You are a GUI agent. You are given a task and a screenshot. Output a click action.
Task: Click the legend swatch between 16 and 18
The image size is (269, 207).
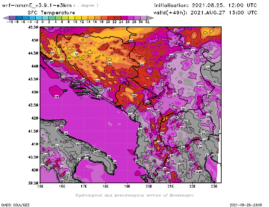click(x=98, y=18)
